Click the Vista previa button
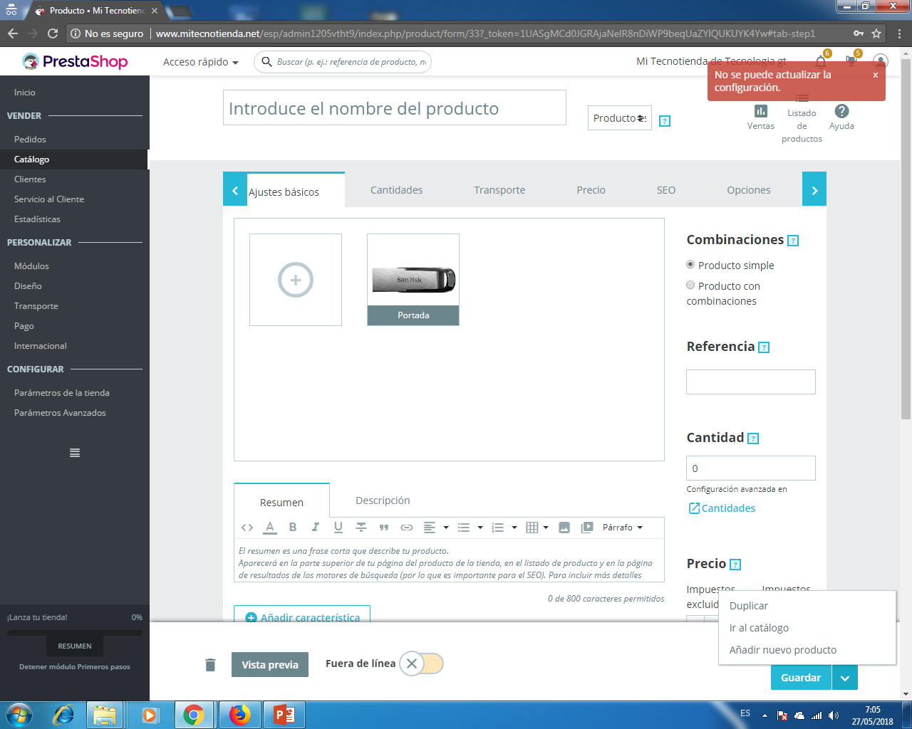912x729 pixels. (x=270, y=665)
